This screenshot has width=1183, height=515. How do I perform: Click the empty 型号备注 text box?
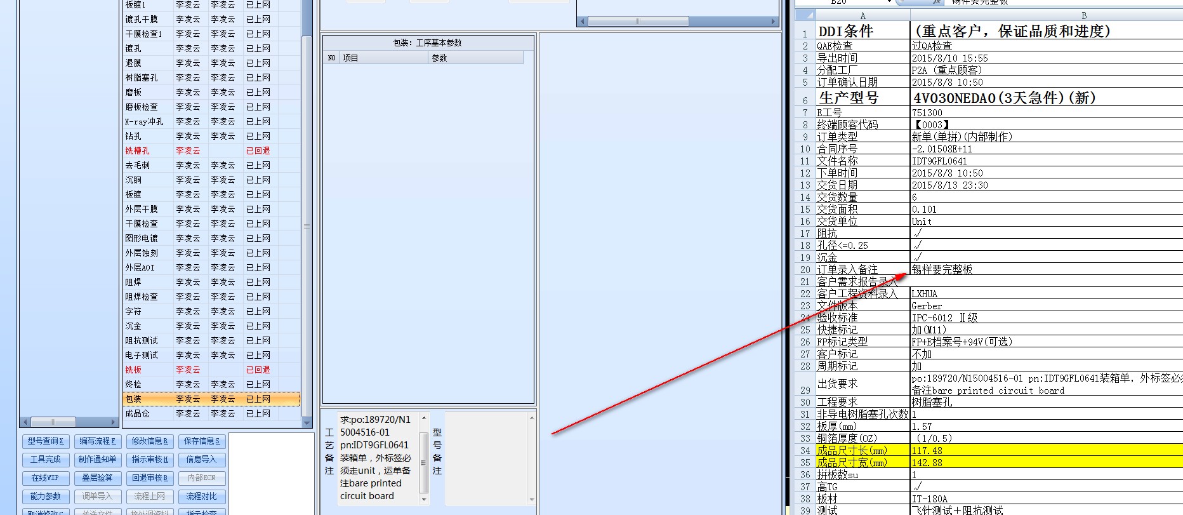pos(486,458)
